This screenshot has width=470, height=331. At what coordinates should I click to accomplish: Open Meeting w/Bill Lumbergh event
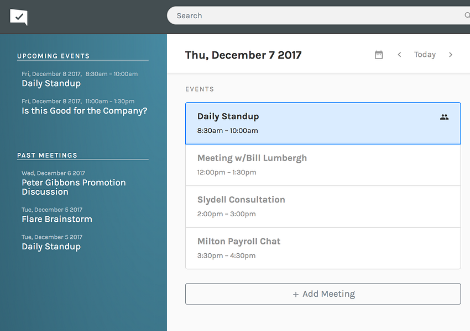click(323, 164)
